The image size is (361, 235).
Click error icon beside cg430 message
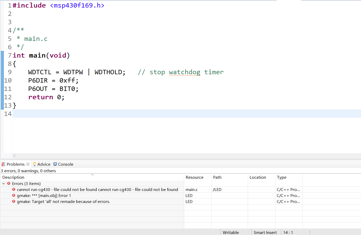[14, 189]
